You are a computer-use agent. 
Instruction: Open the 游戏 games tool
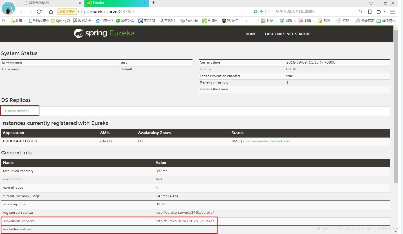(343, 21)
